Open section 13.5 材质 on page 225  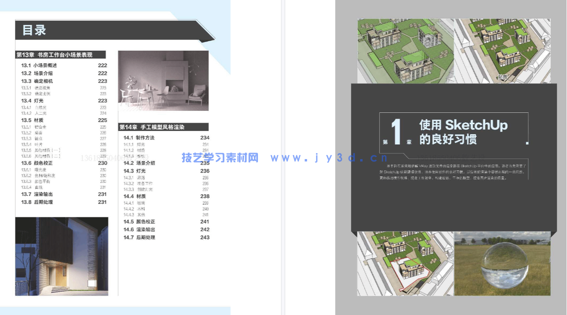coord(32,120)
